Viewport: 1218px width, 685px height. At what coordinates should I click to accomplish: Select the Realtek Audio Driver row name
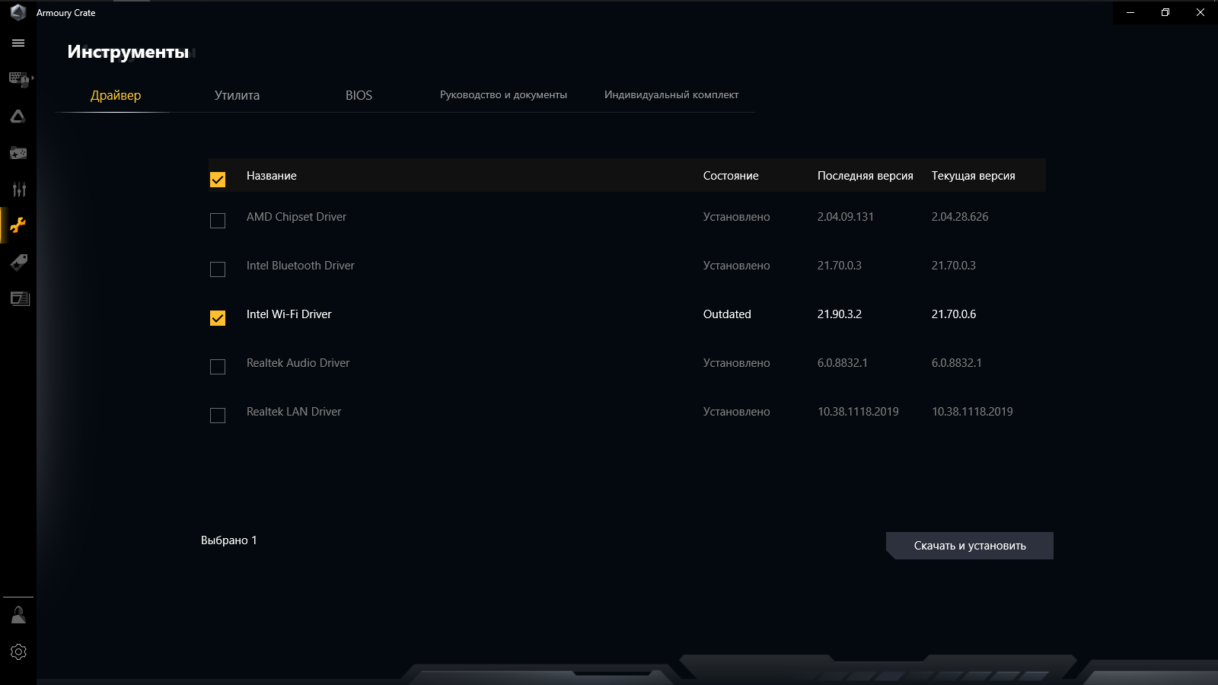[x=298, y=363]
